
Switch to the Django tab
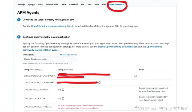pyautogui.click(x=31, y=5)
